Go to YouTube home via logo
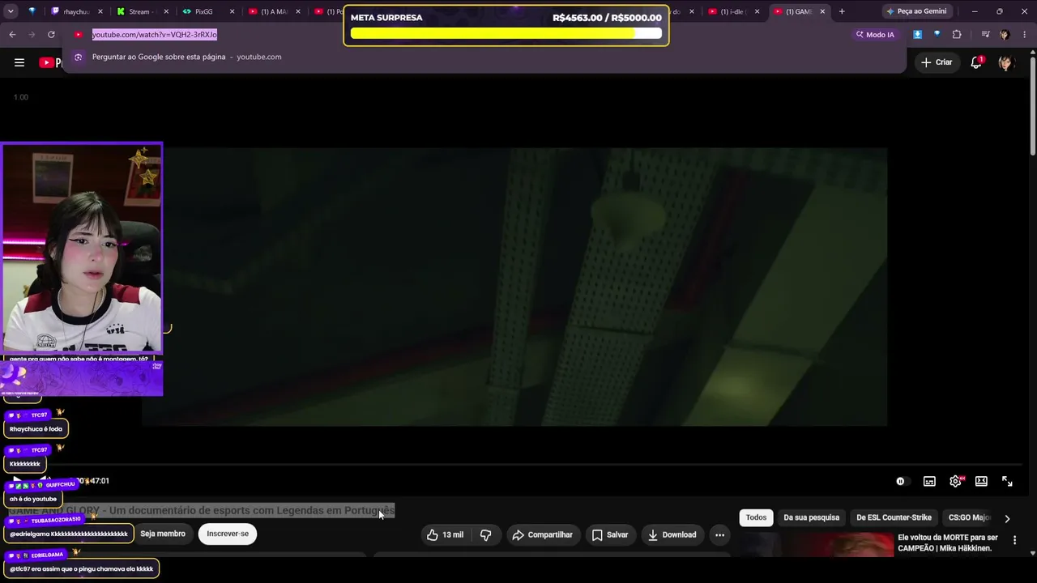1037x583 pixels. [50, 62]
